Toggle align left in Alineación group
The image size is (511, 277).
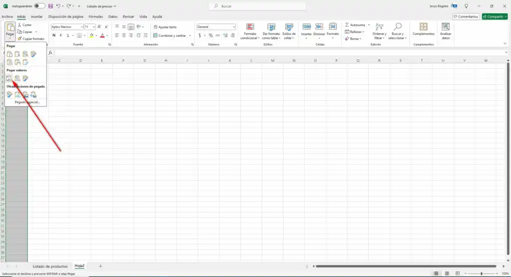tap(117, 35)
